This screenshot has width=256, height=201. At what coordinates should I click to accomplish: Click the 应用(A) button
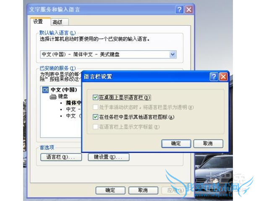point(176,190)
